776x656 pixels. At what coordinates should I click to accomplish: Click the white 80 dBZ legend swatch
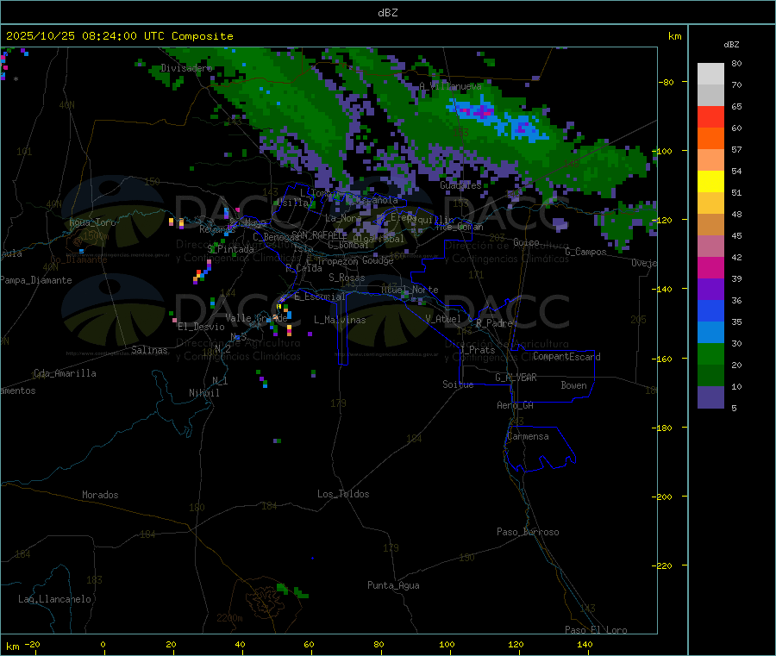tap(710, 74)
